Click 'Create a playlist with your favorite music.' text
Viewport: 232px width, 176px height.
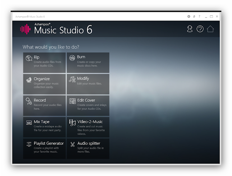coord(46,150)
